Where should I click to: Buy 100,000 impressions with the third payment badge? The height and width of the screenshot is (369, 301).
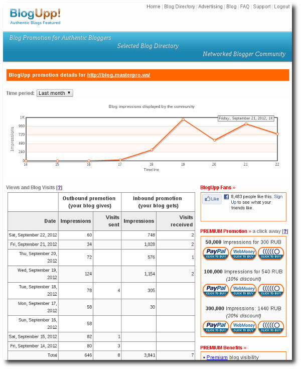click(271, 290)
